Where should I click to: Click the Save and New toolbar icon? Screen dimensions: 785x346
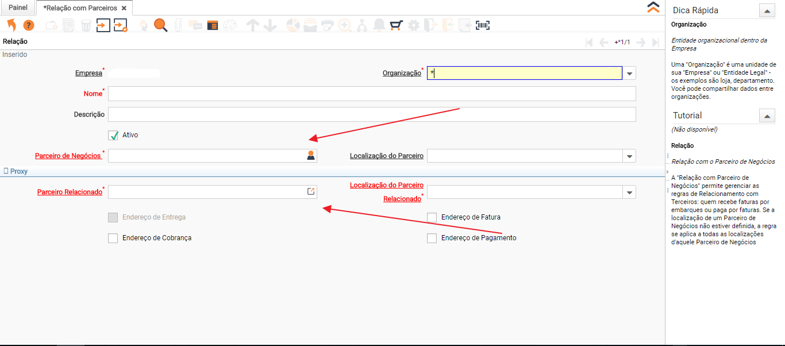click(x=120, y=25)
